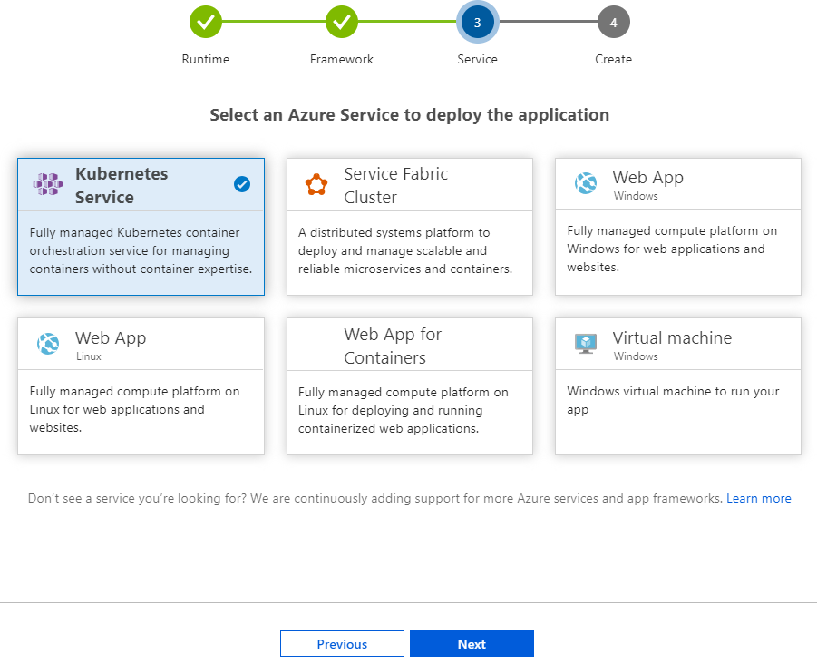Select the Service Fabric Cluster card
Viewport: 817px width, 664px height.
tap(410, 227)
